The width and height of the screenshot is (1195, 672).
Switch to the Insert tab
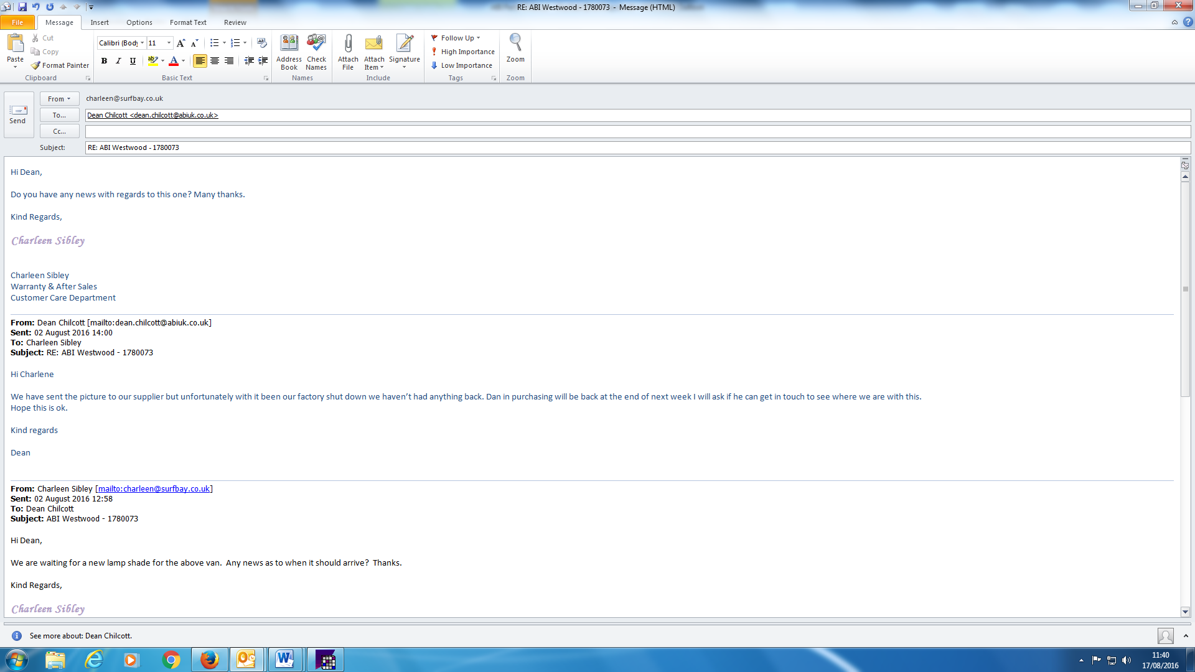(100, 22)
